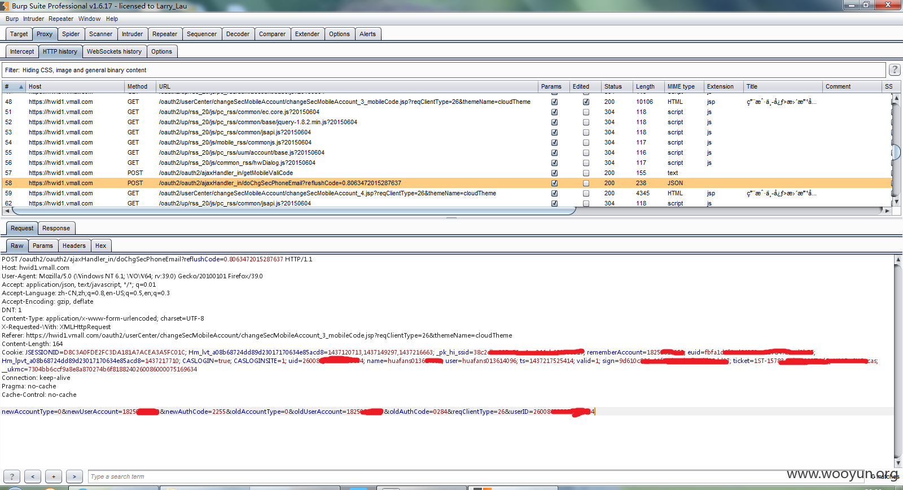This screenshot has width=903, height=490.
Task: Open the Repeater menu in menu bar
Action: (x=61, y=19)
